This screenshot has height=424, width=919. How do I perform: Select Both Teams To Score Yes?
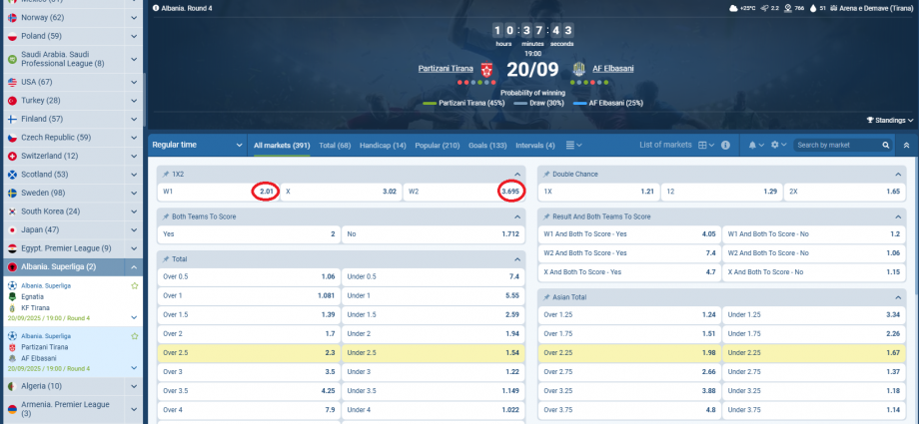pos(249,233)
